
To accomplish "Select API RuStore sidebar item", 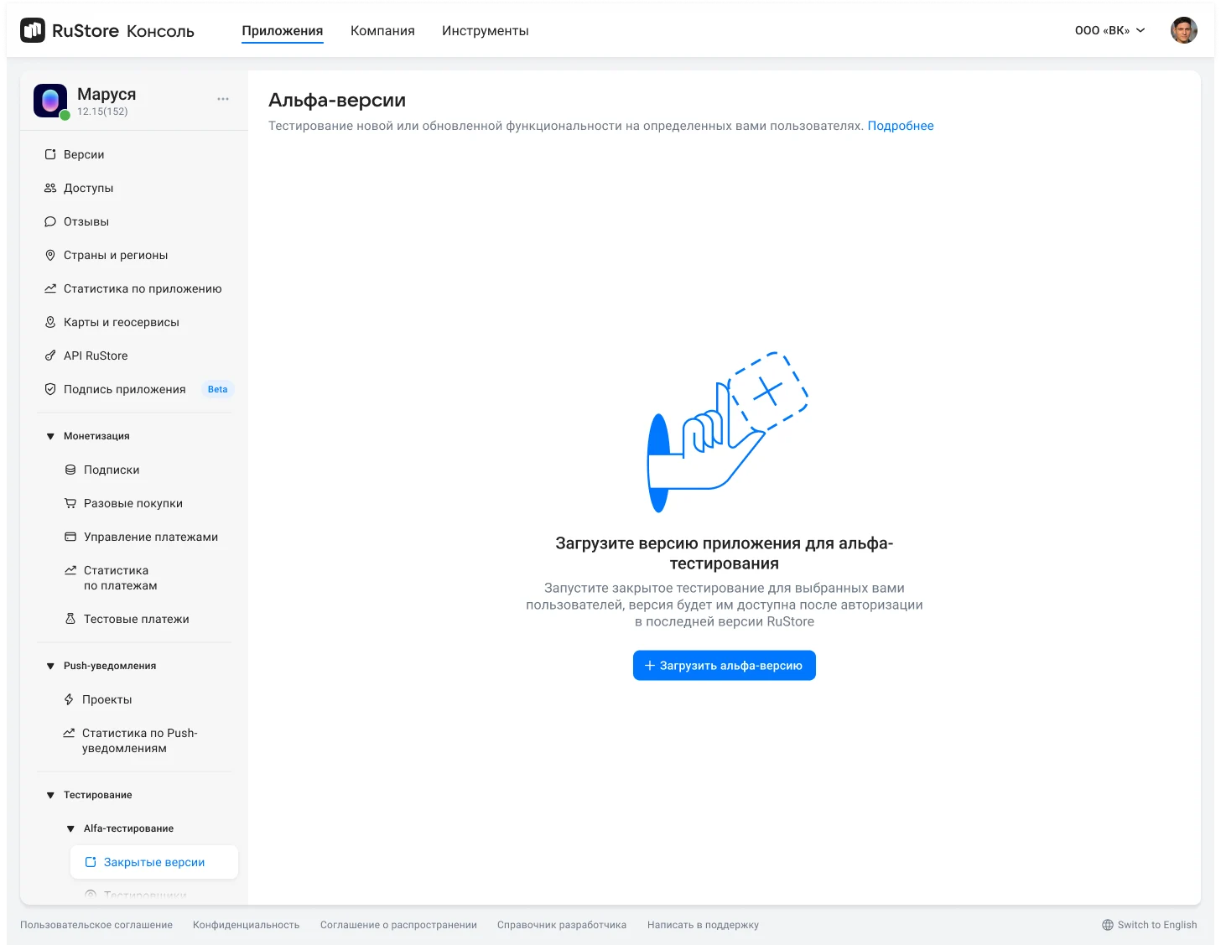I will [96, 356].
